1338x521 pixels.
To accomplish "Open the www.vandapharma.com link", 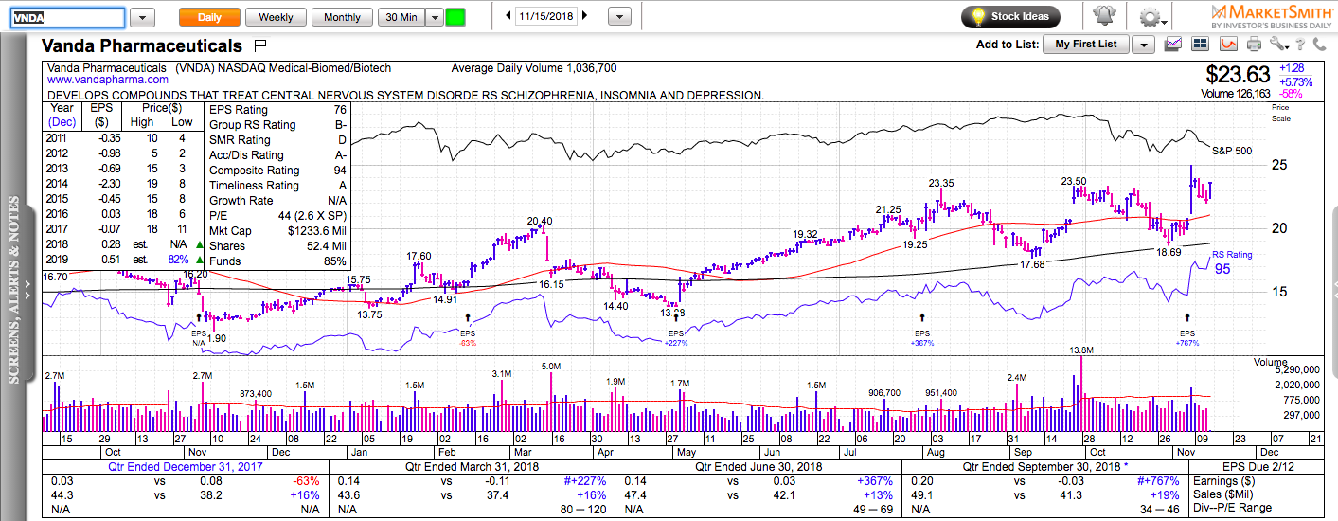I will [x=107, y=81].
